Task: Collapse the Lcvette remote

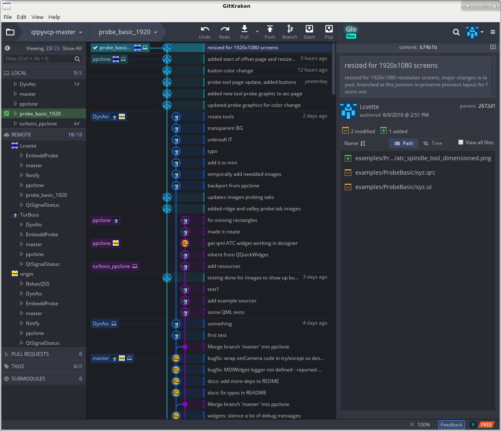Action: point(43,146)
